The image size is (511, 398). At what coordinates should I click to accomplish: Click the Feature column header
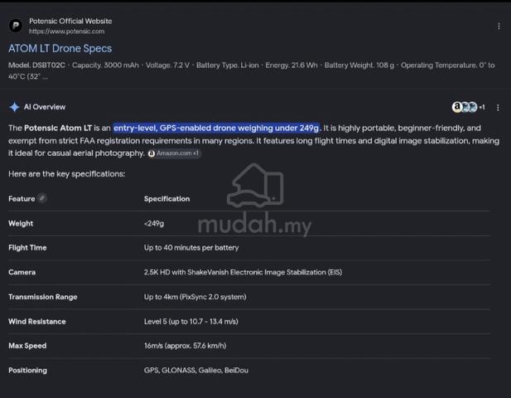[x=22, y=199]
